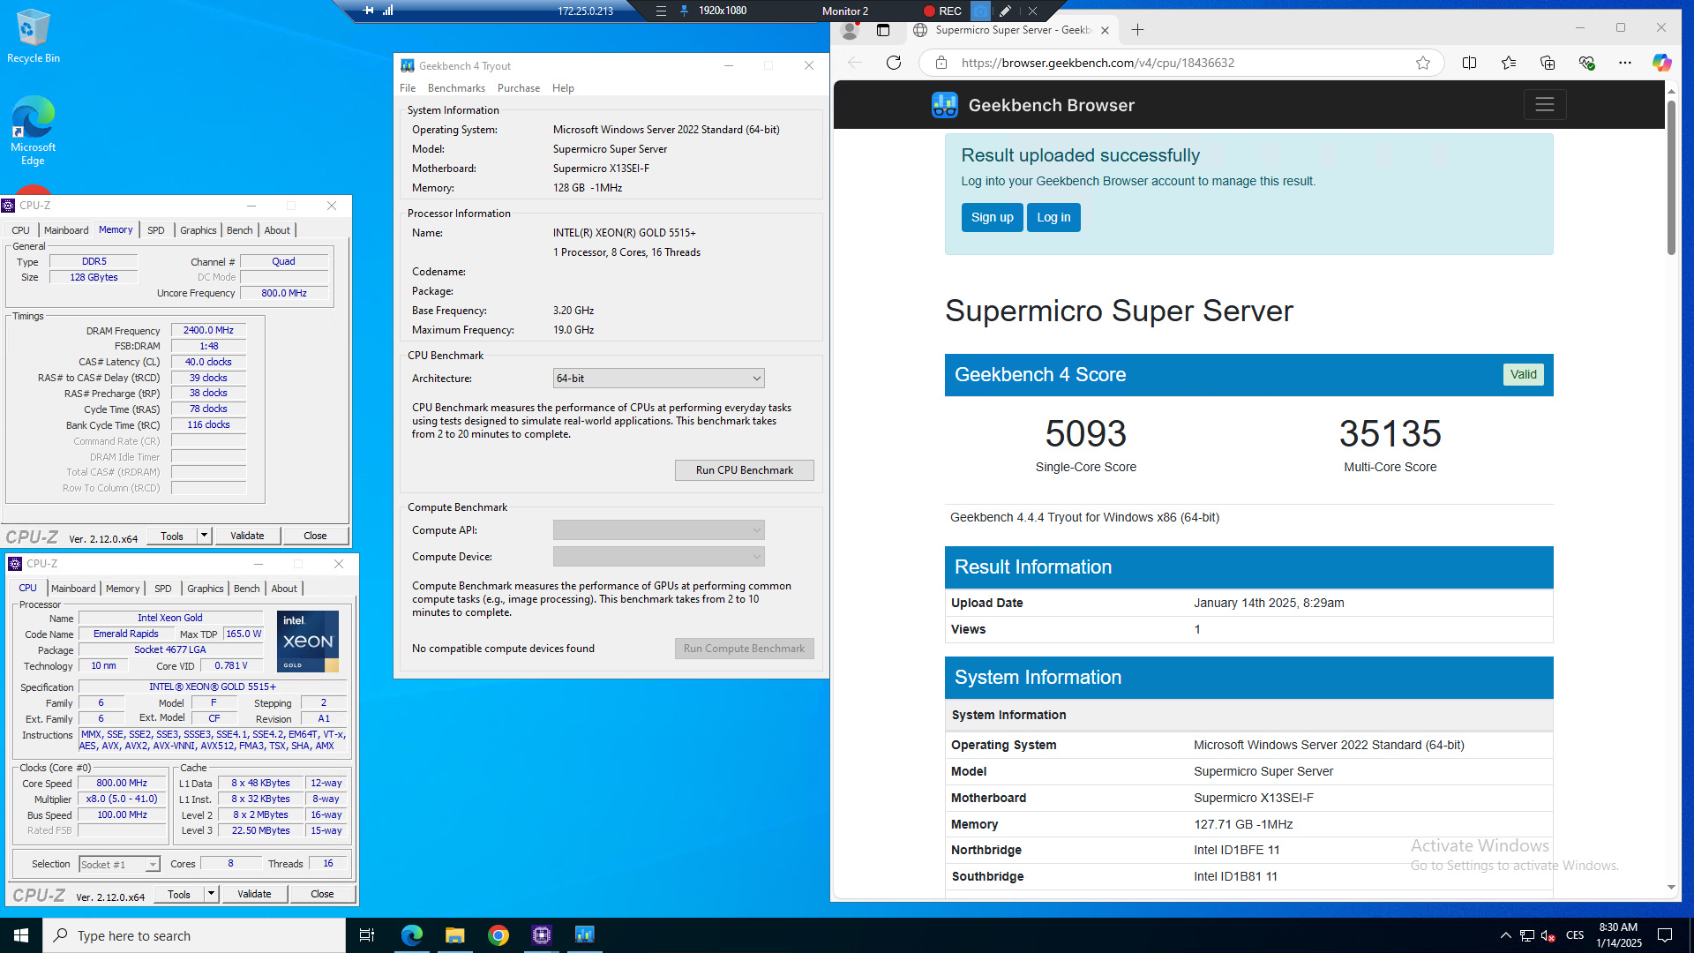Open Edge tab actions menu icon

(x=883, y=31)
